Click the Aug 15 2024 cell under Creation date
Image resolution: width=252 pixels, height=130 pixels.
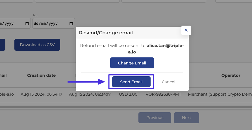pyautogui.click(x=41, y=94)
